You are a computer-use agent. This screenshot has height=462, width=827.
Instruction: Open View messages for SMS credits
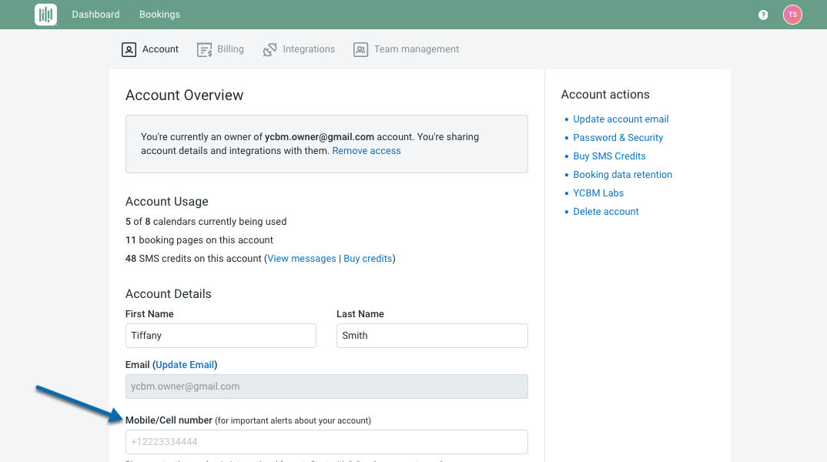301,258
